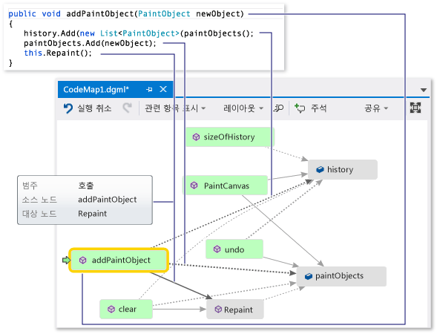The width and height of the screenshot is (437, 334).
Task: Select the history field node
Action: [343, 169]
